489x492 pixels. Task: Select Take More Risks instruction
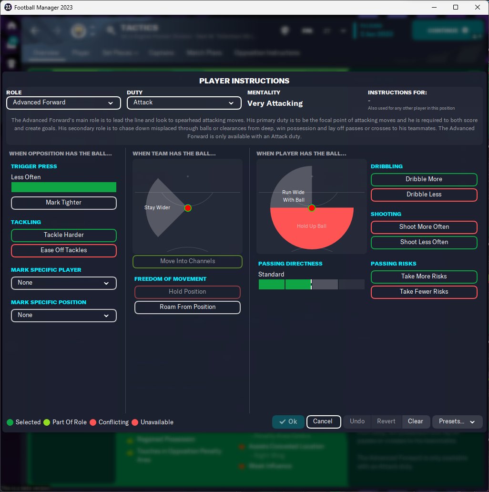tap(424, 277)
